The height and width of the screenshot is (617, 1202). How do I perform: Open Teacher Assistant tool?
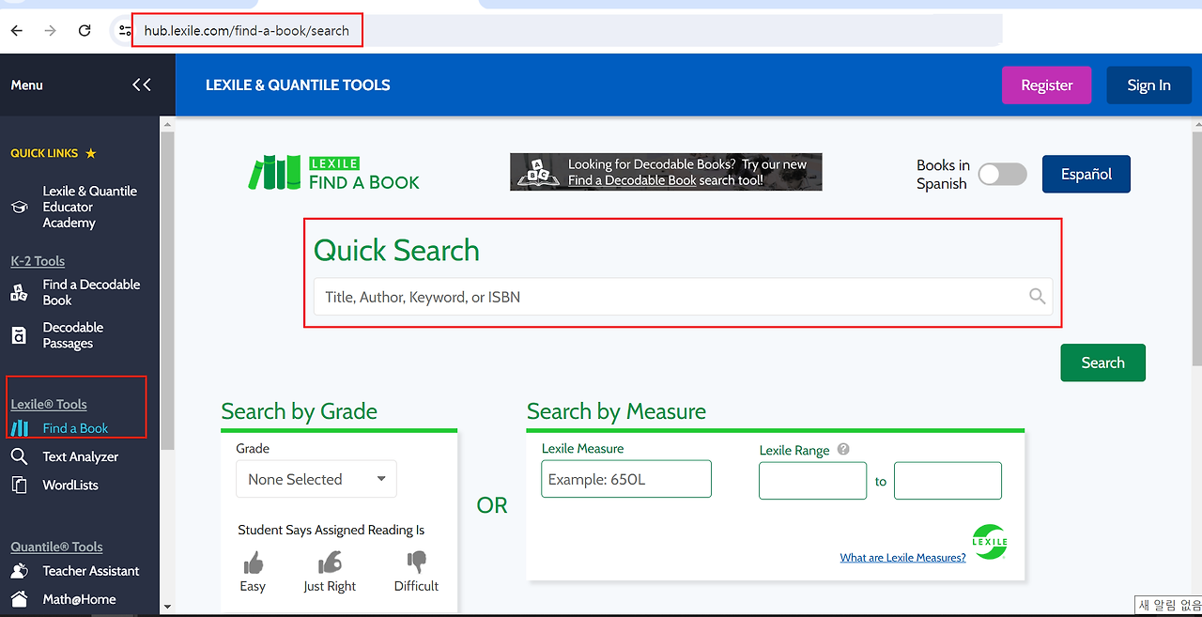91,571
